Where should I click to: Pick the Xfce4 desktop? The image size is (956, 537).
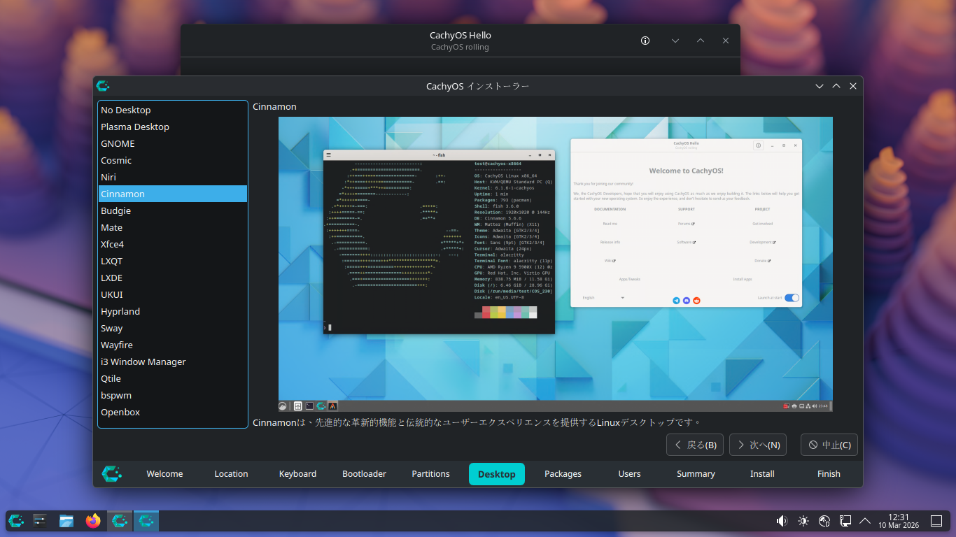(x=173, y=244)
